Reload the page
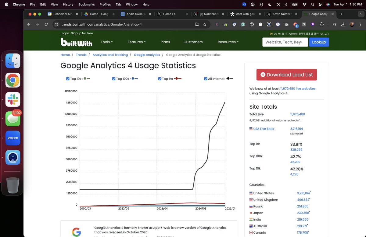The width and height of the screenshot is (366, 237). coord(46,24)
